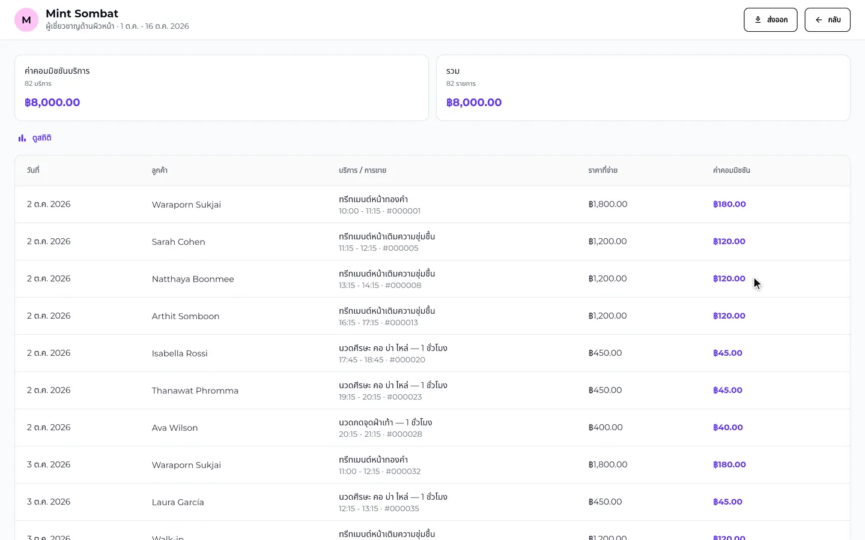This screenshot has width=865, height=540.
Task: Click the บริการ / การขาย column header
Action: [x=362, y=170]
